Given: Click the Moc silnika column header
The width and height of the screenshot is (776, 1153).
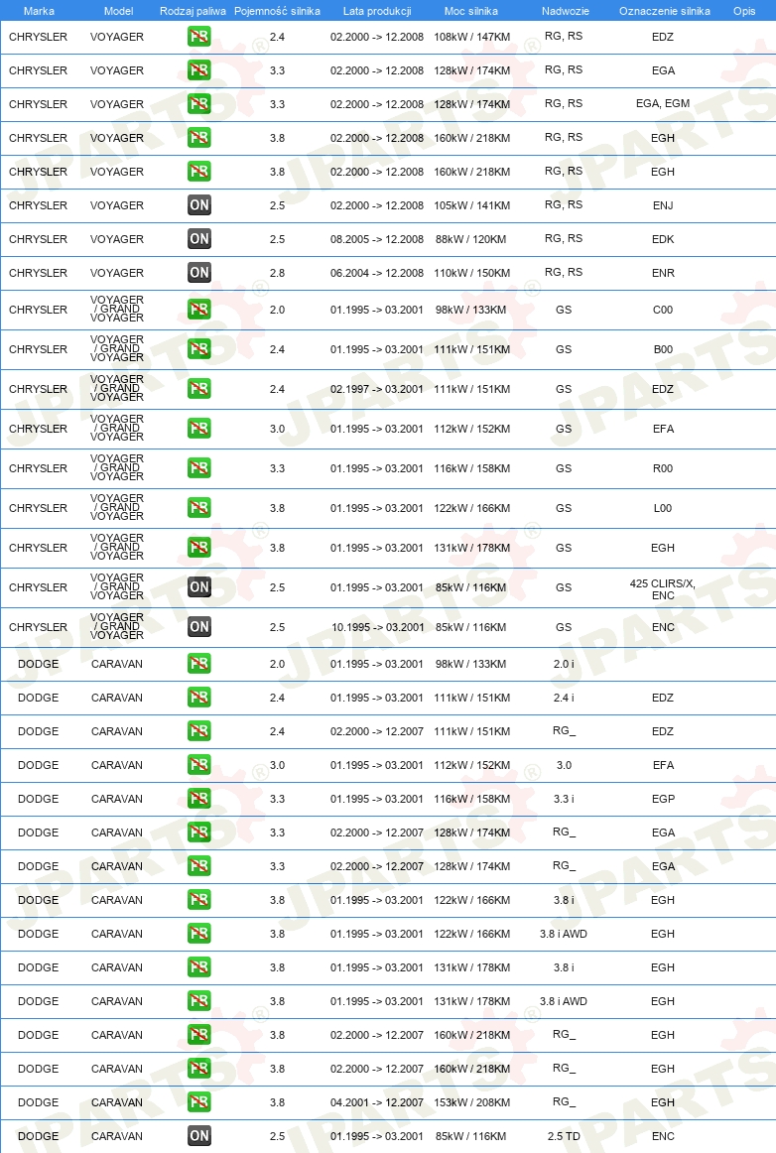Looking at the screenshot, I should pyautogui.click(x=470, y=11).
